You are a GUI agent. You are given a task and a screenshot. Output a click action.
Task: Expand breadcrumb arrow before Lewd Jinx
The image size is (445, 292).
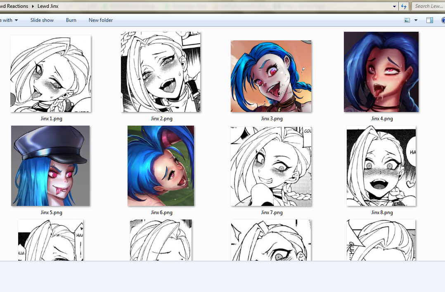(x=33, y=6)
